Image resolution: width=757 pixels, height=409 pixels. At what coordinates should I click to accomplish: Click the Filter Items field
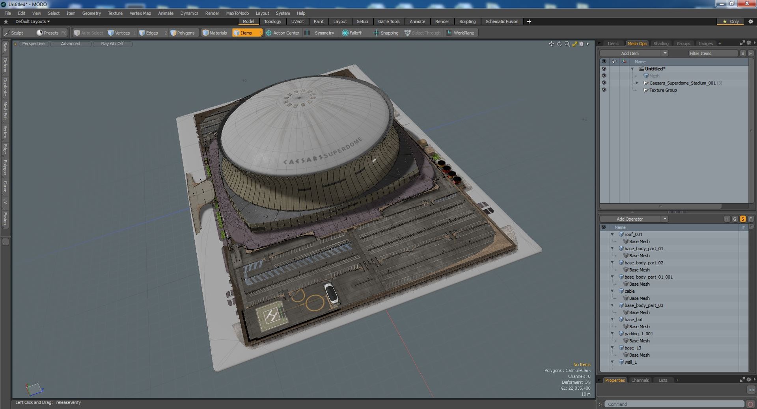click(713, 54)
